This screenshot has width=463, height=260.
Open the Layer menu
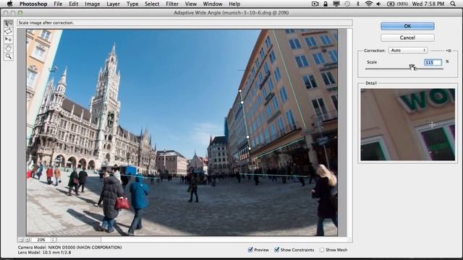pos(113,4)
